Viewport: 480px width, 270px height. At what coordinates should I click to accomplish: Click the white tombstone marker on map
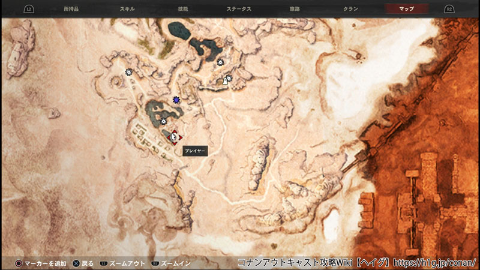226,80
